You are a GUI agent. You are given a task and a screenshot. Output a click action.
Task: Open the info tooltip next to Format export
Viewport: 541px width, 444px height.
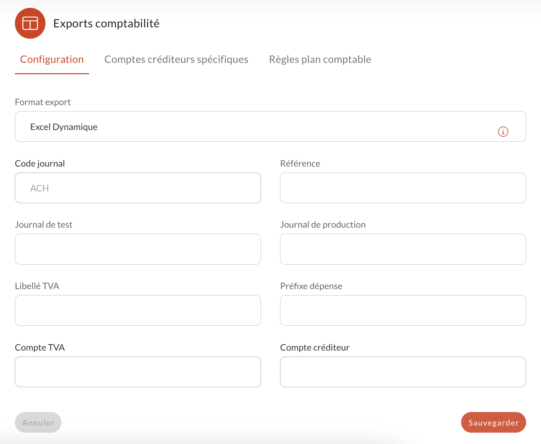(x=503, y=131)
